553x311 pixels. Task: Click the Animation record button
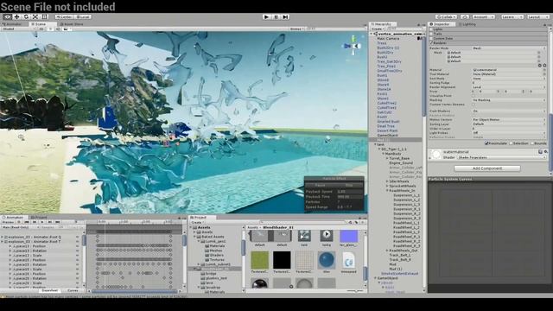click(x=19, y=222)
